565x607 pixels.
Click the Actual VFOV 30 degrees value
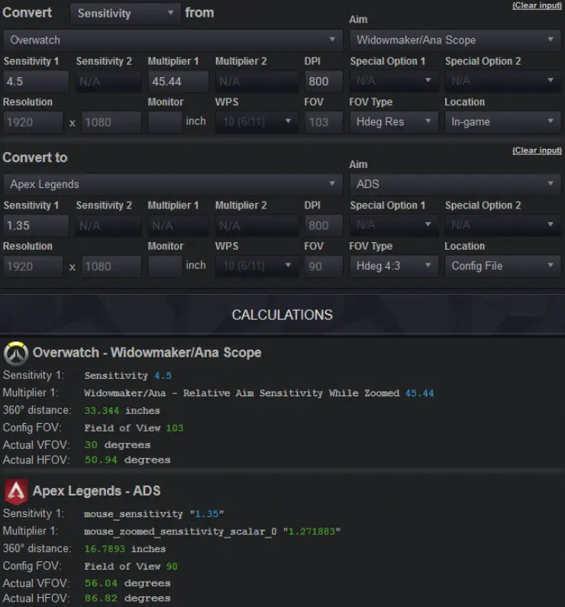point(118,445)
